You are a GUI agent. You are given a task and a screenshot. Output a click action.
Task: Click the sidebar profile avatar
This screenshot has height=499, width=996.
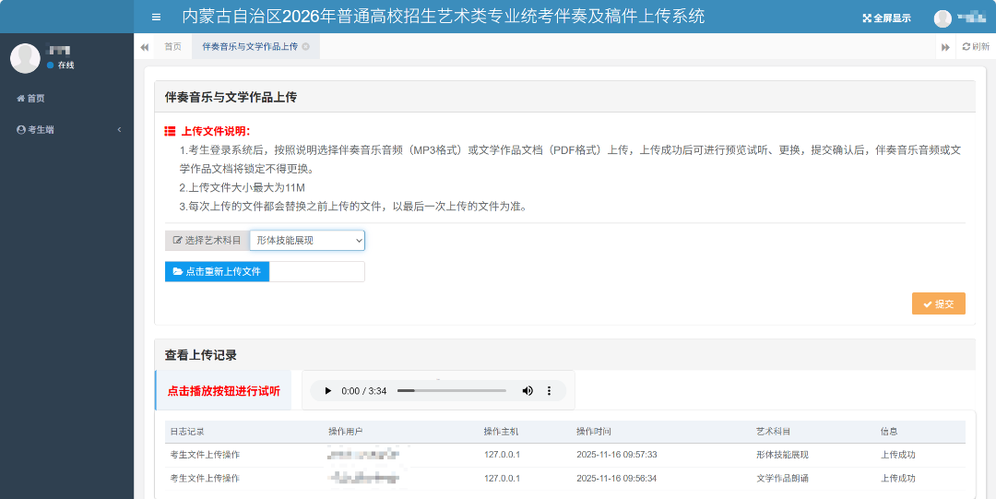26,58
